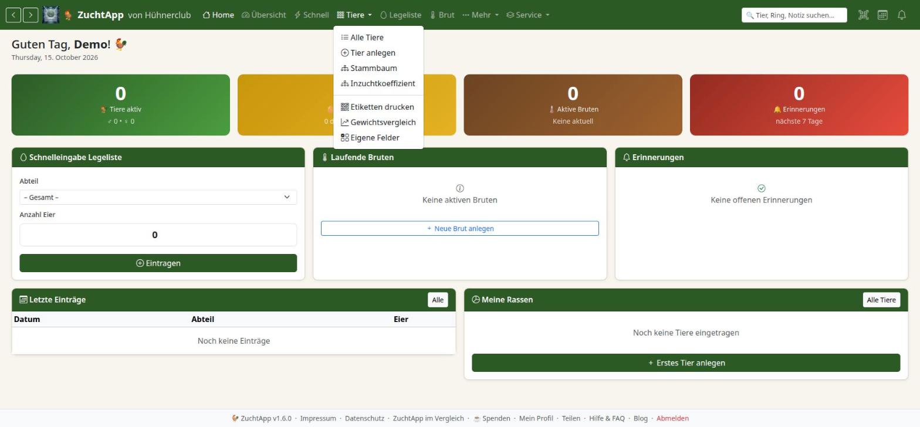920x427 pixels.
Task: Open the Abteil Gesamt dropdown
Action: point(158,197)
